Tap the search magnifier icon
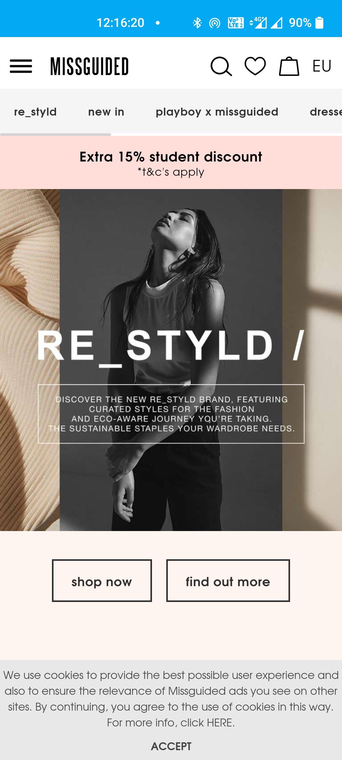 (221, 66)
